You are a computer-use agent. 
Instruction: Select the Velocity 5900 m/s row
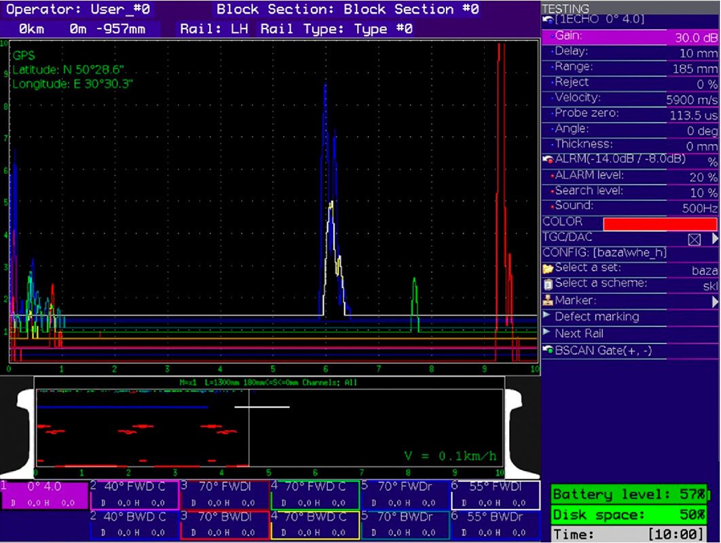point(630,99)
